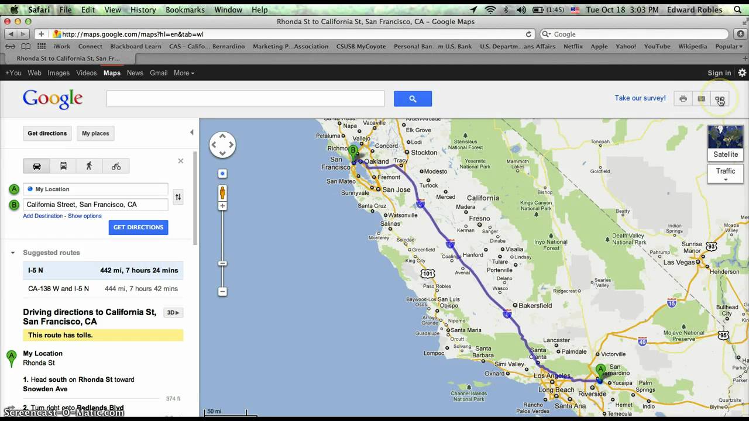The height and width of the screenshot is (421, 749).
Task: Zoom out with the minus button
Action: coord(222,291)
